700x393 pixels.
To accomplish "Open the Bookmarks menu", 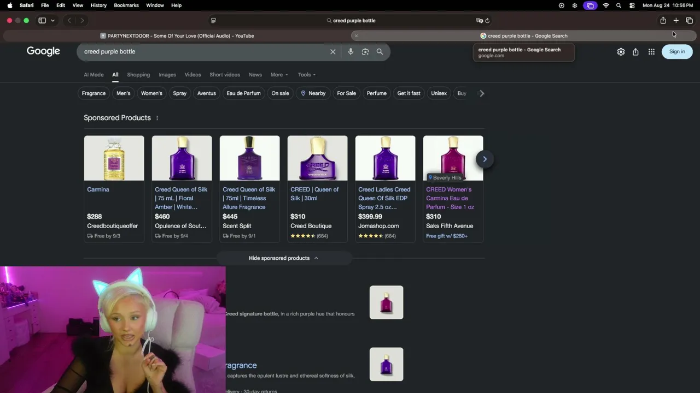I will 126,5.
